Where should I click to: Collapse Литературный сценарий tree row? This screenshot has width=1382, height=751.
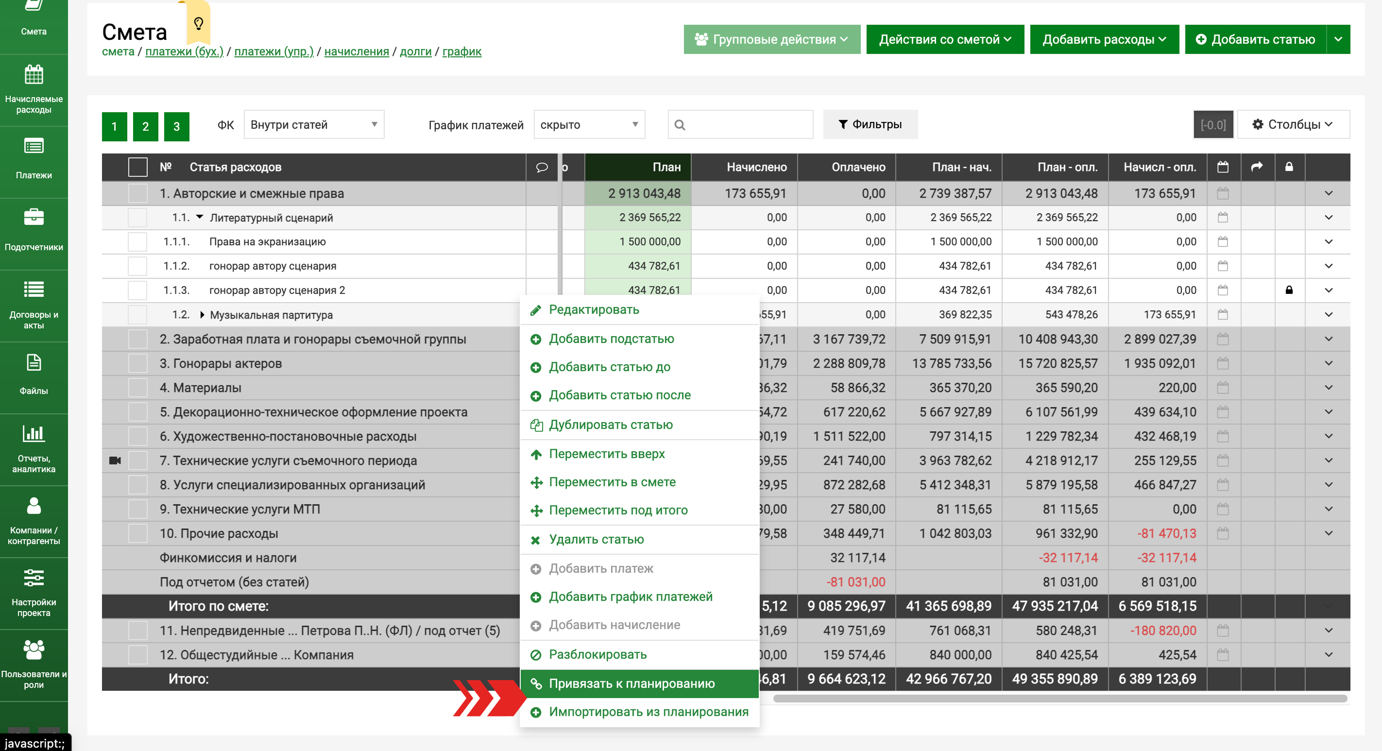click(x=200, y=217)
